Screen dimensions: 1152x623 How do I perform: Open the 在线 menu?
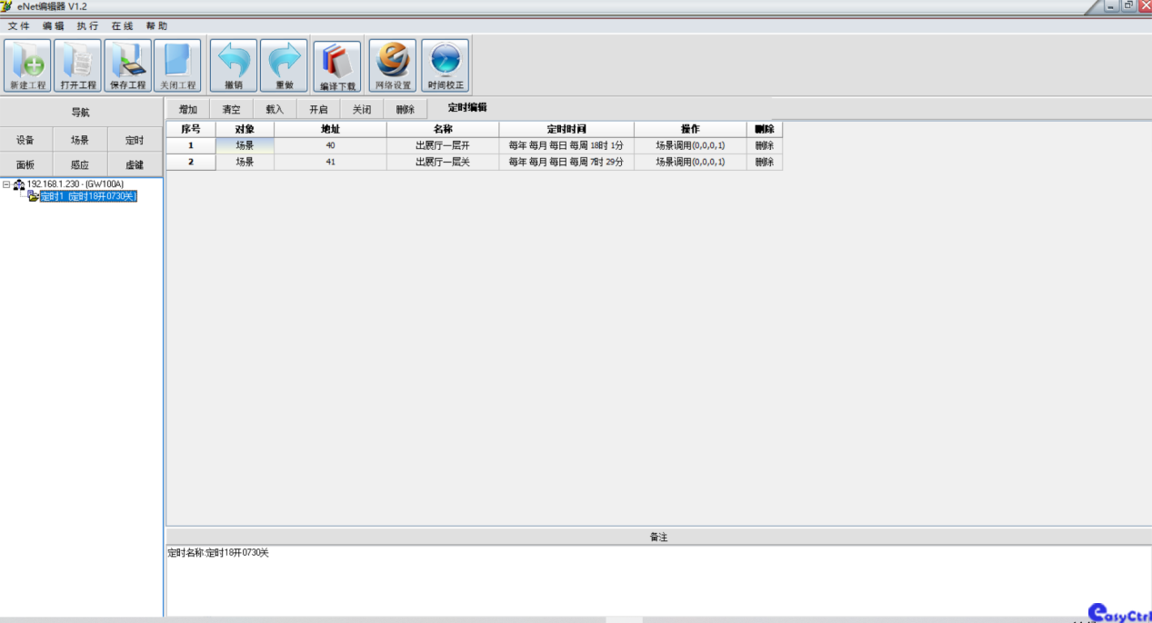point(122,26)
